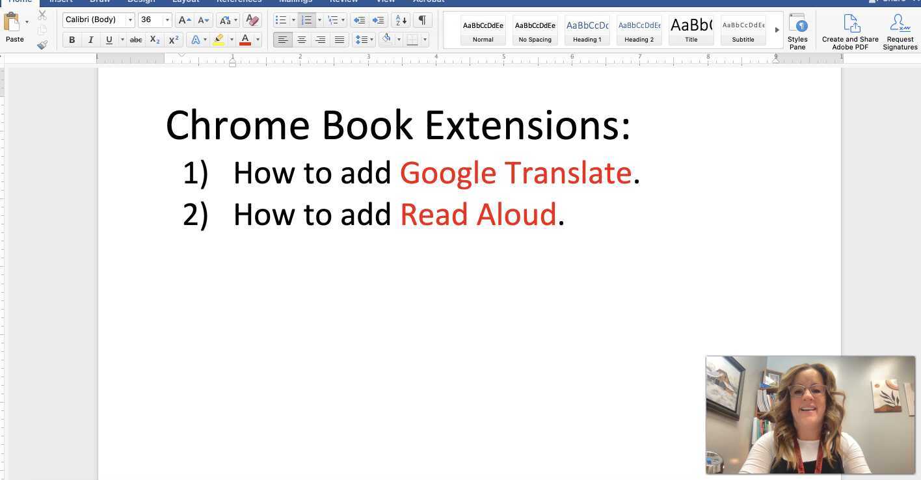The image size is (921, 480).
Task: Select the subscript formatting icon
Action: click(x=154, y=40)
